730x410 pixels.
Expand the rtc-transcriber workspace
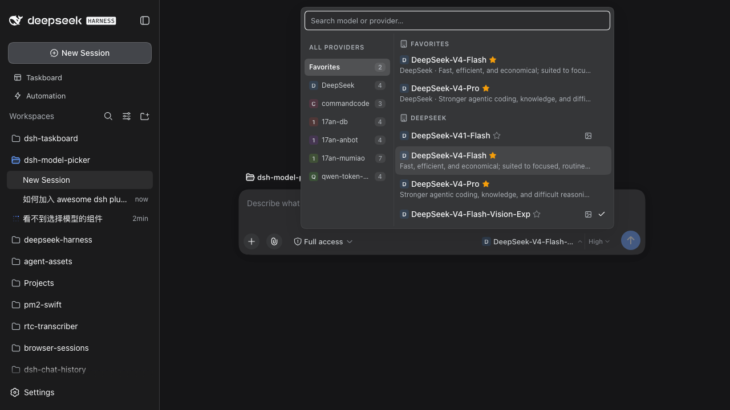pos(80,326)
